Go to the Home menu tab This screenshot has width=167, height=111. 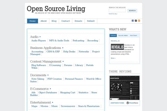click(x=33, y=21)
